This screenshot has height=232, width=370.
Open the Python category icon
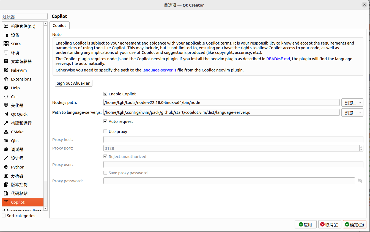[6, 167]
